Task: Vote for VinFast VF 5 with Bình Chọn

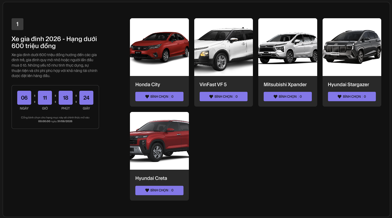Action: (224, 97)
